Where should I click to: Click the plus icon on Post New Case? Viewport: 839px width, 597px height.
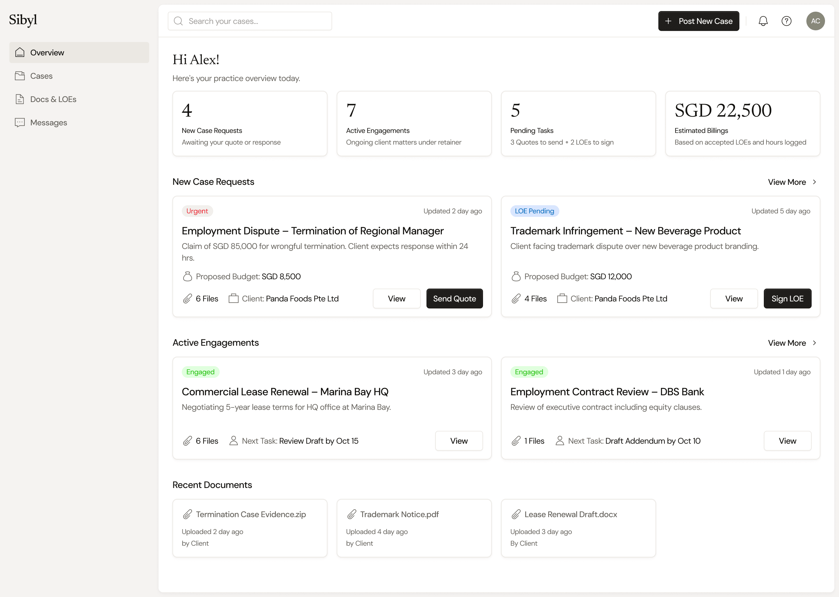coord(669,21)
